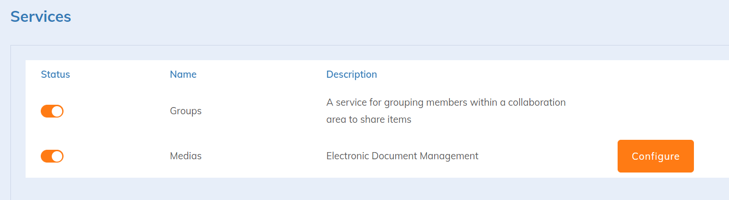This screenshot has width=729, height=200.
Task: Select the Groups service name
Action: 185,111
